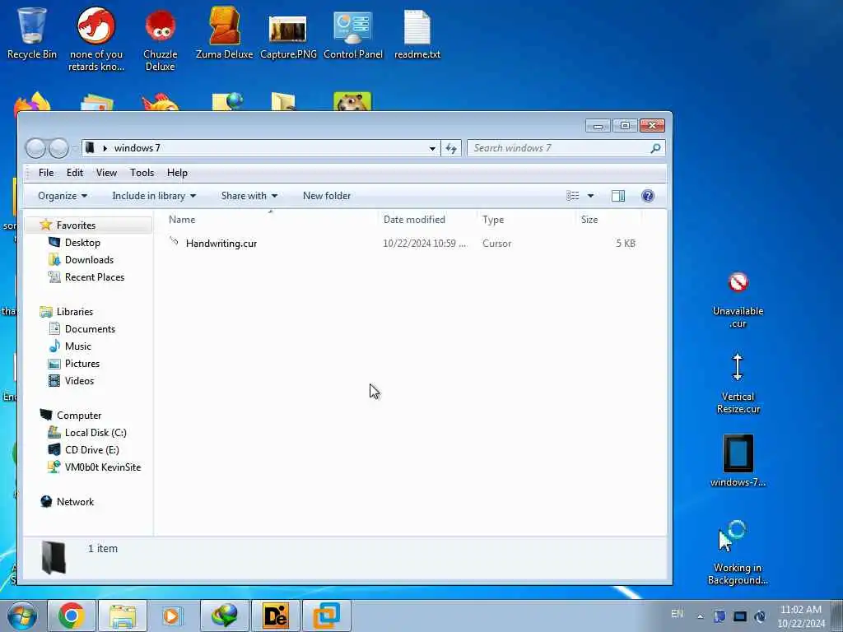Image resolution: width=843 pixels, height=632 pixels.
Task: Open the address bar history dropdown
Action: click(432, 148)
